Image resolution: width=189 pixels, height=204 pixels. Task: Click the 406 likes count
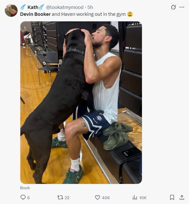coord(106,198)
